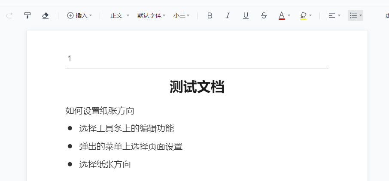
Task: Click the bullet line 选择纸张方向
Action: click(x=105, y=164)
